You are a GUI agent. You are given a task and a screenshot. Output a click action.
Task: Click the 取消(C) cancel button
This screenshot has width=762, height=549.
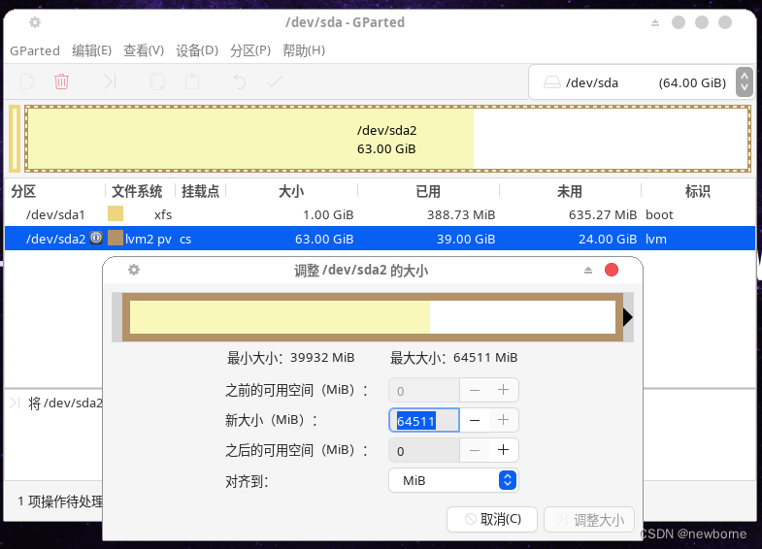pyautogui.click(x=492, y=519)
